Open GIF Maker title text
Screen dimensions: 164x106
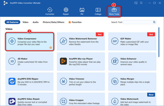click(126, 39)
